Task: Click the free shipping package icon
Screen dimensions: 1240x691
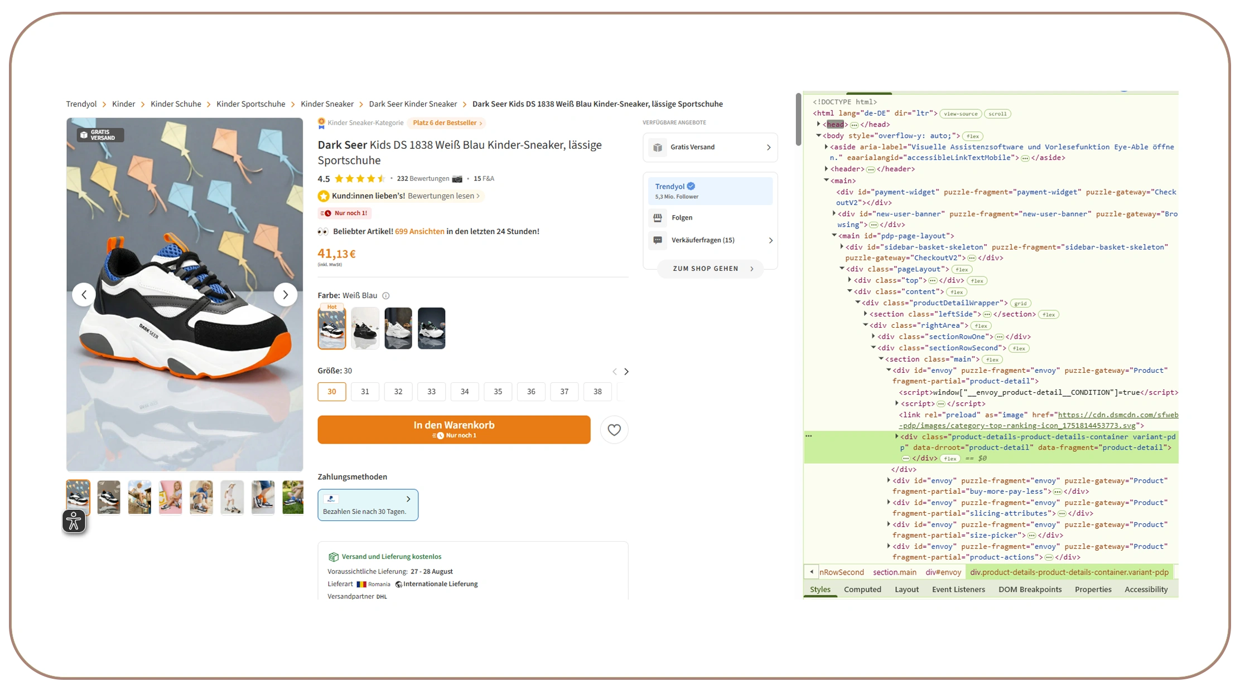Action: (x=333, y=557)
